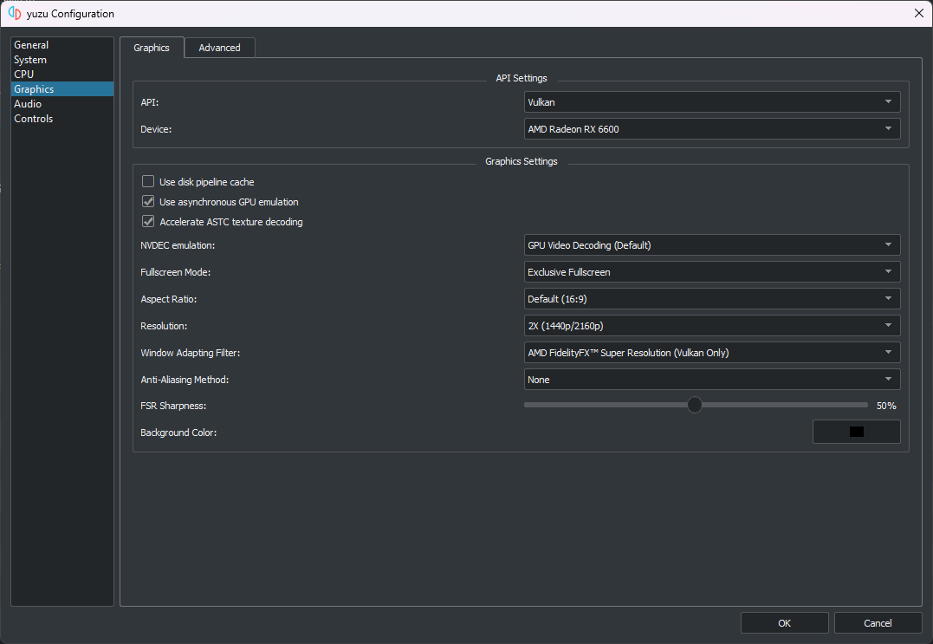
Task: Open the Resolution dropdown showing 2X
Action: click(x=711, y=326)
